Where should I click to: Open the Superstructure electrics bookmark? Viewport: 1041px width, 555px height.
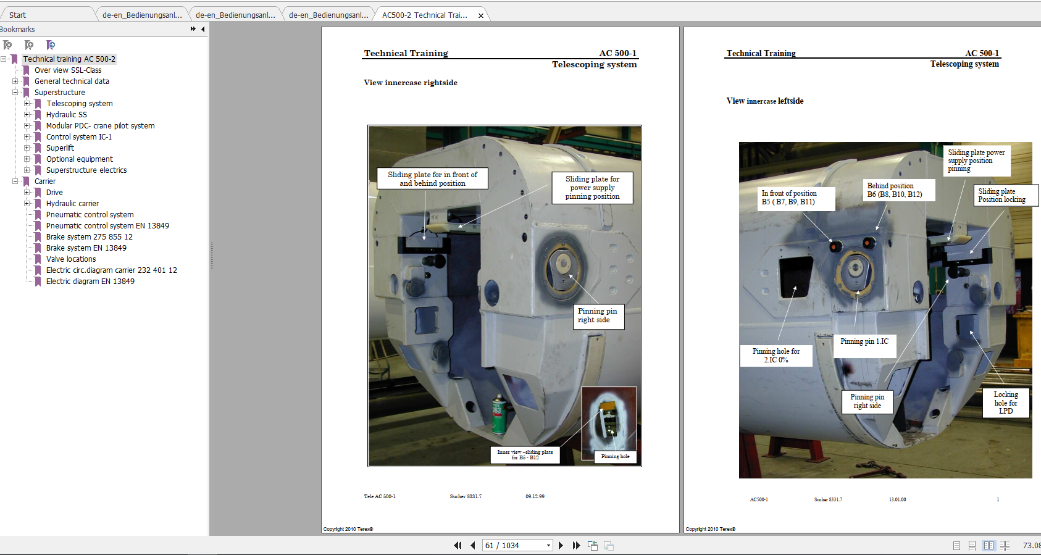point(86,170)
